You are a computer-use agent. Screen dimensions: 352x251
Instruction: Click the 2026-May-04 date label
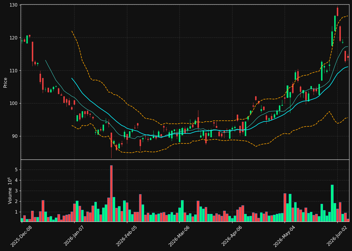click(284, 236)
